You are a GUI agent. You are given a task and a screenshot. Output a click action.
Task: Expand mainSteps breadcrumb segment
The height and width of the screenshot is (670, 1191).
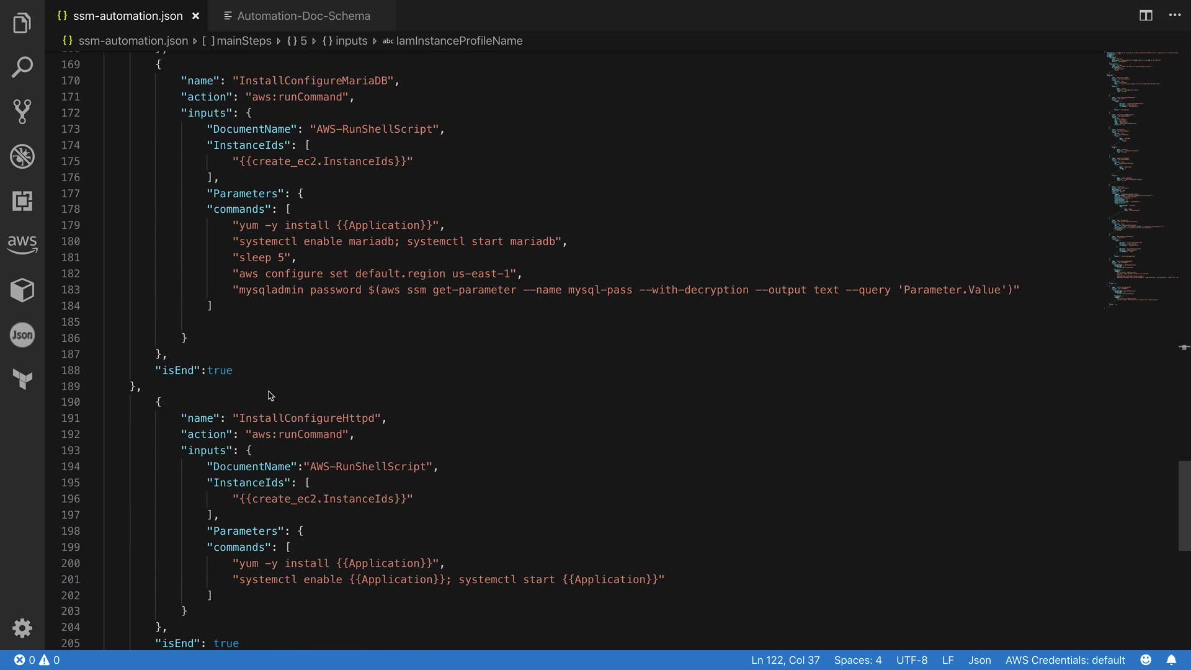[243, 41]
